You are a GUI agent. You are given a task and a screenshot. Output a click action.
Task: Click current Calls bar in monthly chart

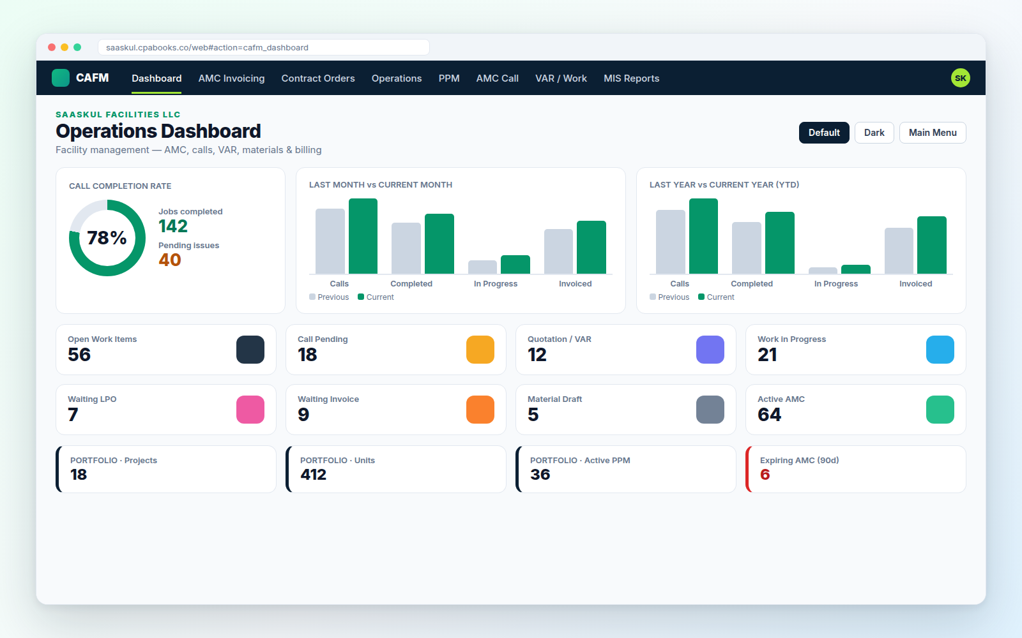tap(363, 236)
